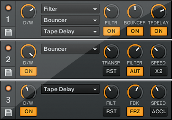Open the Bouncer effect dropdown in unit 1

point(70,20)
